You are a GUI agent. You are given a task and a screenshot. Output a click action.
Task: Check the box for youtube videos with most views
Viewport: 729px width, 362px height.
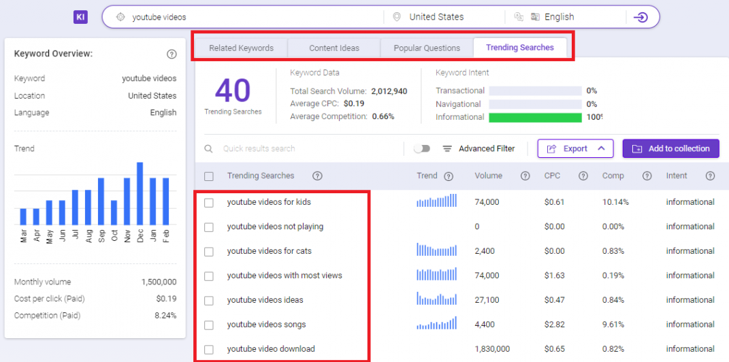click(x=209, y=276)
